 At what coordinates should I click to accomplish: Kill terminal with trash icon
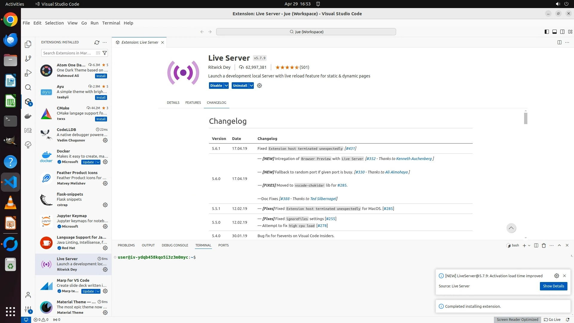click(544, 246)
